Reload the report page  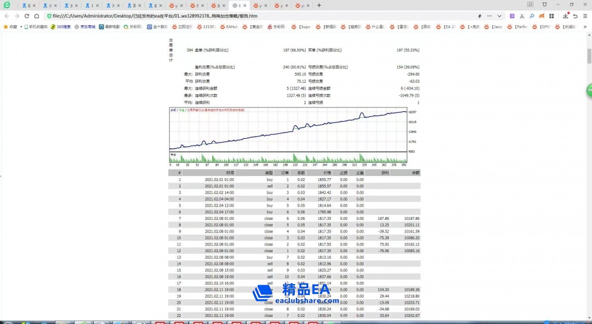[26, 16]
